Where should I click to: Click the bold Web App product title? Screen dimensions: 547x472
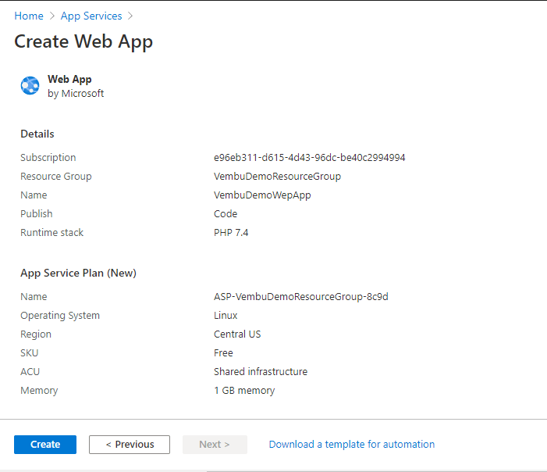tap(69, 79)
